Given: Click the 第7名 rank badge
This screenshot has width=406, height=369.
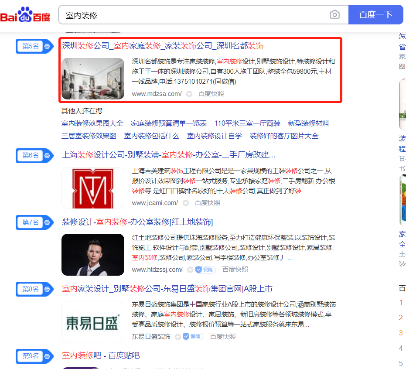Looking at the screenshot, I should click(35, 222).
